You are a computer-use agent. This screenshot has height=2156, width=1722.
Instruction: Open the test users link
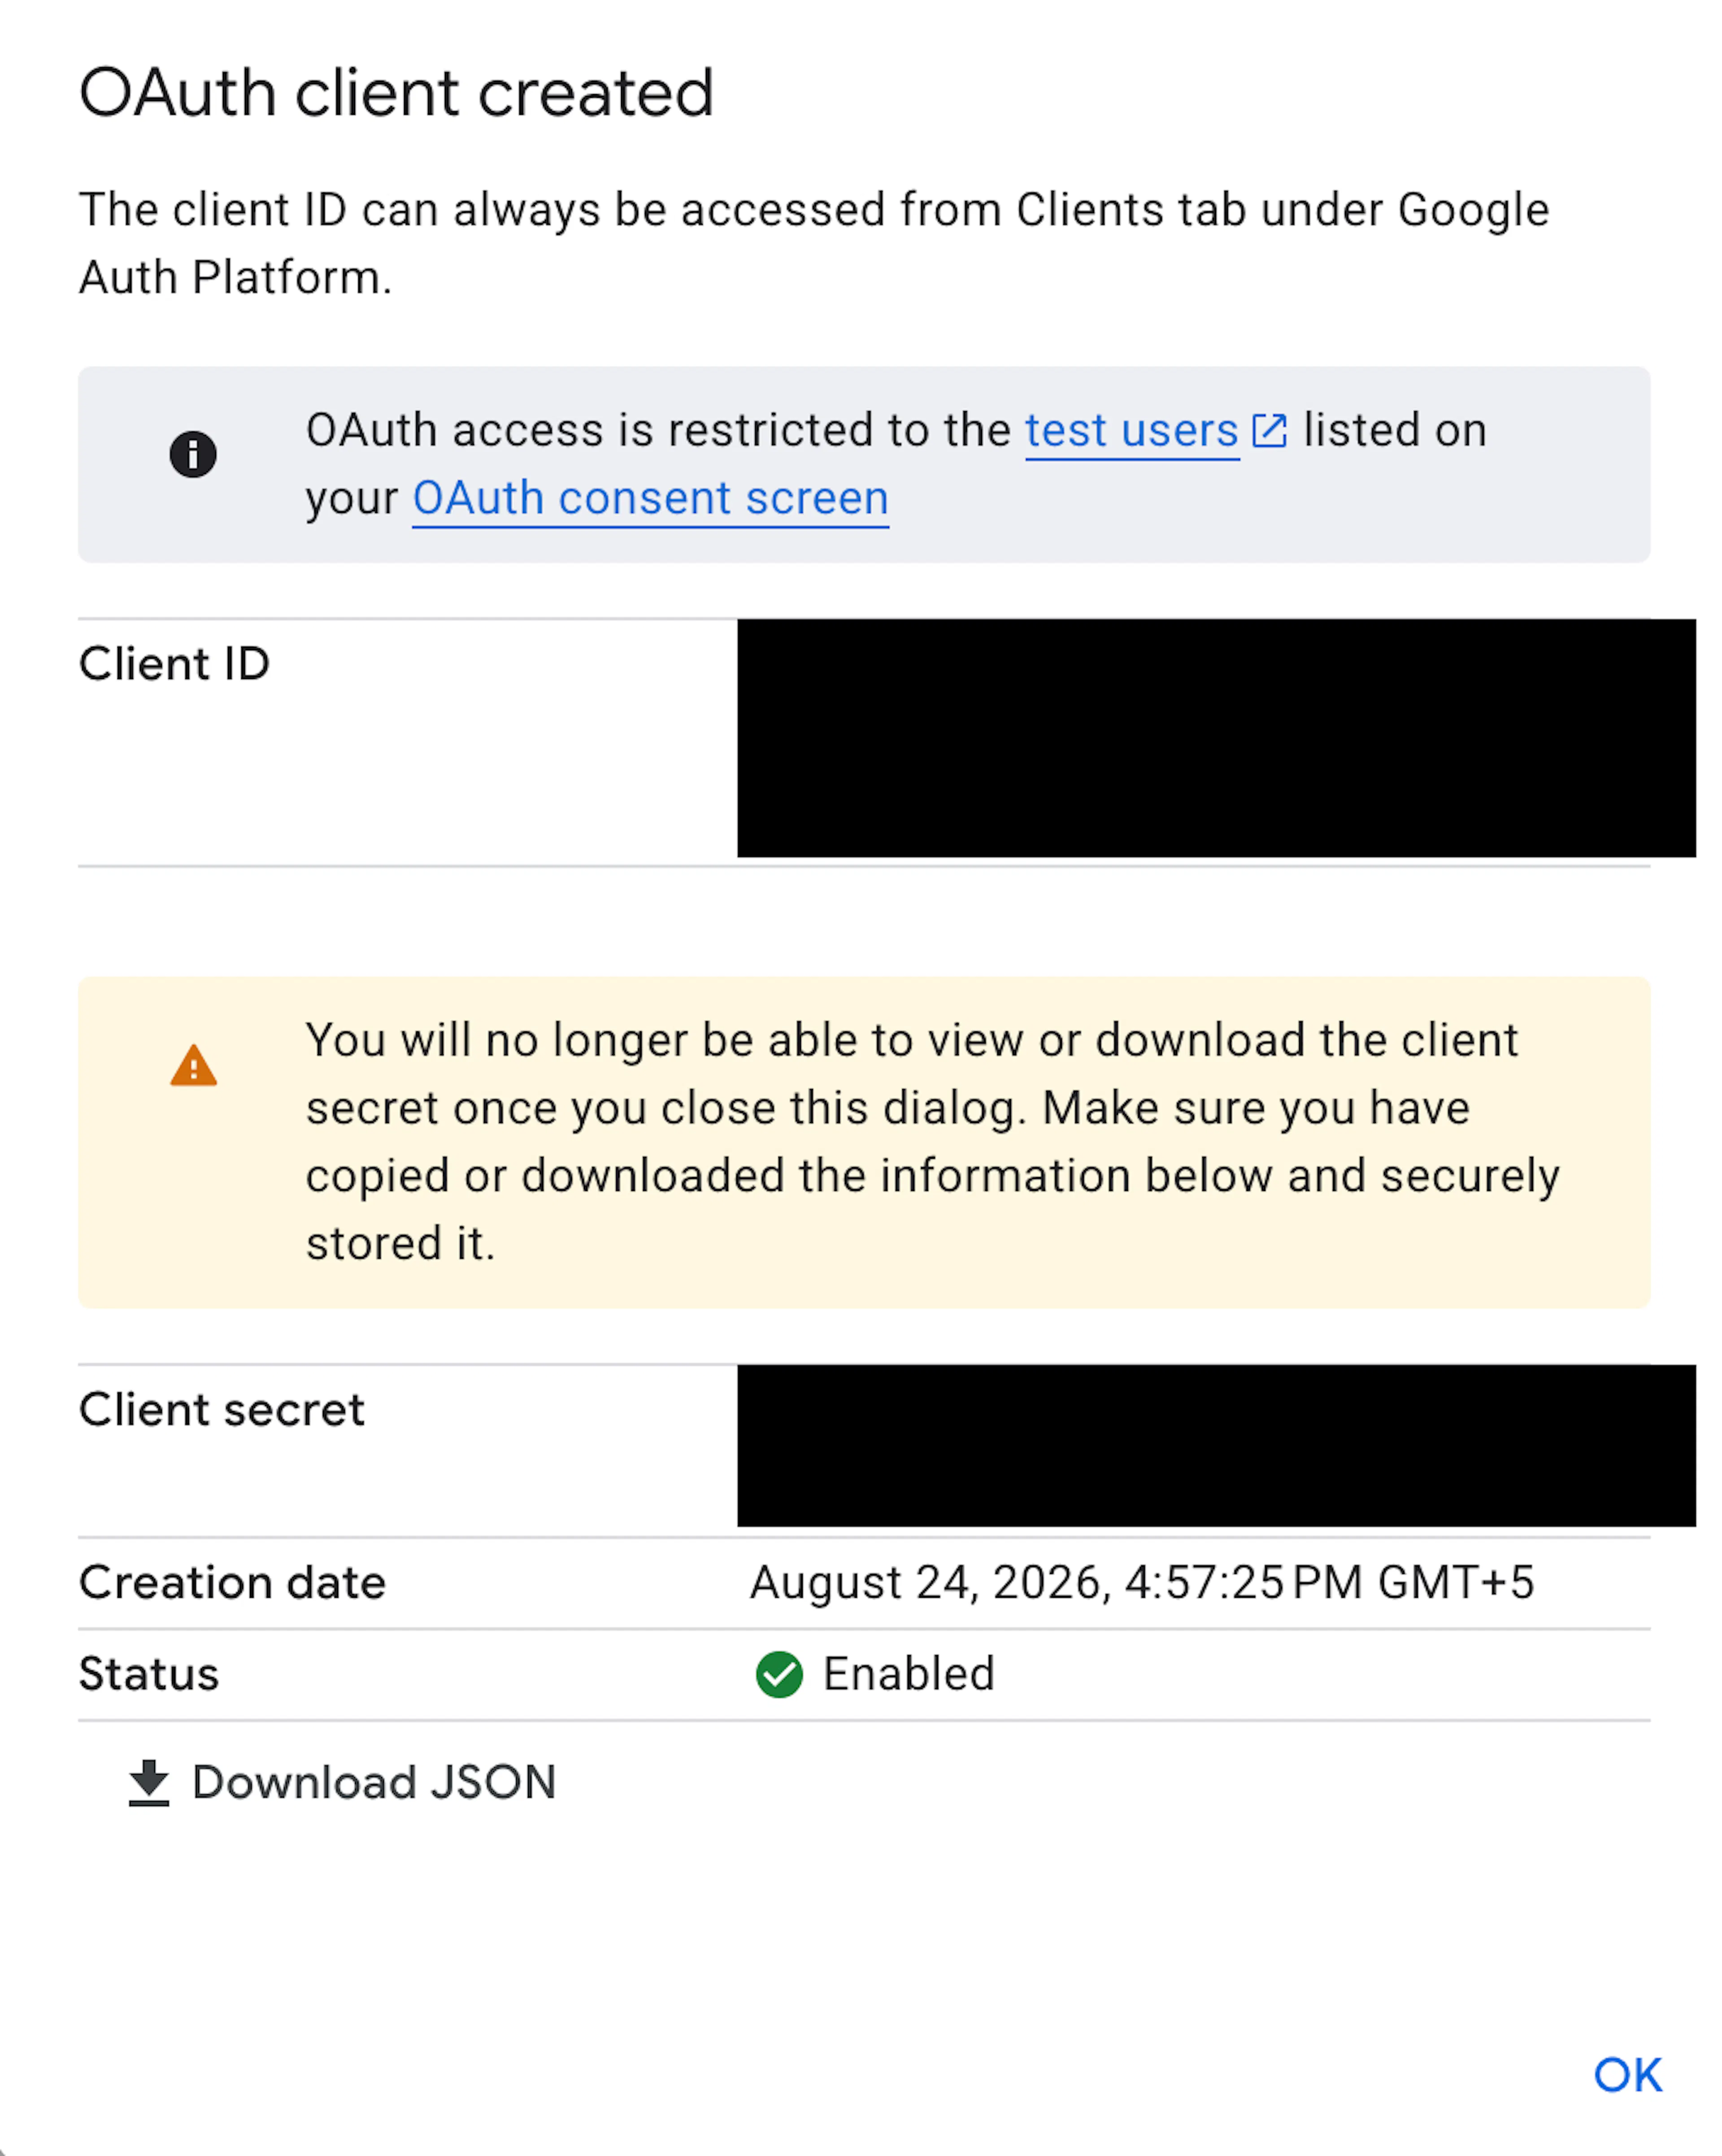pyautogui.click(x=1131, y=431)
